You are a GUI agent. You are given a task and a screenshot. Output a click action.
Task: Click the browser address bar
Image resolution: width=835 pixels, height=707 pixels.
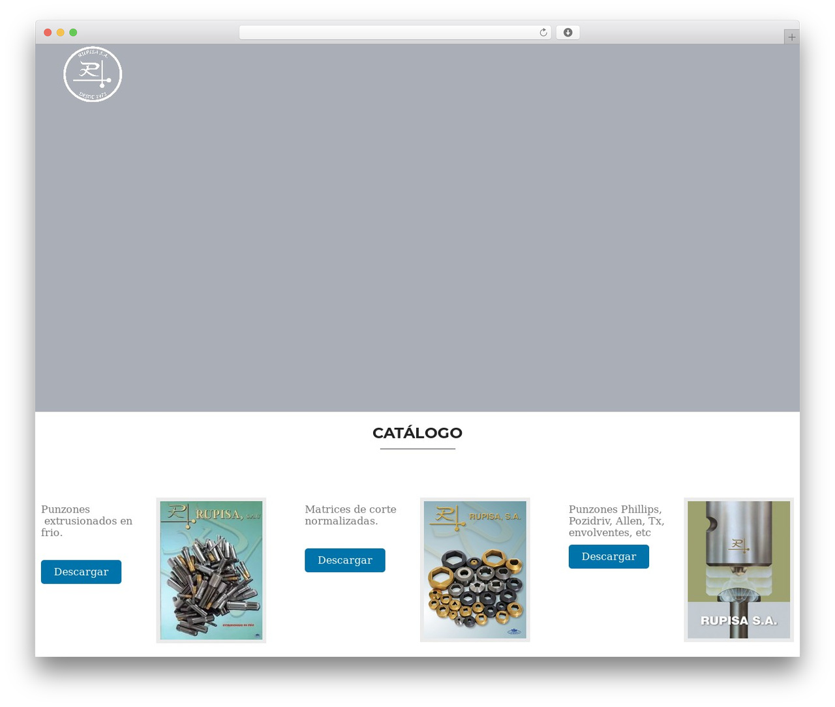click(395, 33)
